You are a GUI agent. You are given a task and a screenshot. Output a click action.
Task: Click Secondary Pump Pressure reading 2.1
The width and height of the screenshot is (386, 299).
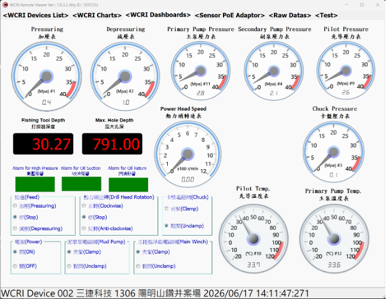(274, 93)
